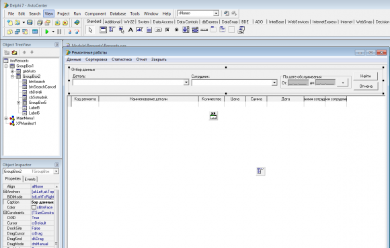Click the Pause program icon
Viewport: 390px width, 248px height.
pos(59,32)
